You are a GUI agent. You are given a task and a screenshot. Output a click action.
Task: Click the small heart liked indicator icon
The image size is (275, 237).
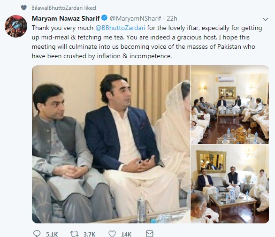click(24, 8)
